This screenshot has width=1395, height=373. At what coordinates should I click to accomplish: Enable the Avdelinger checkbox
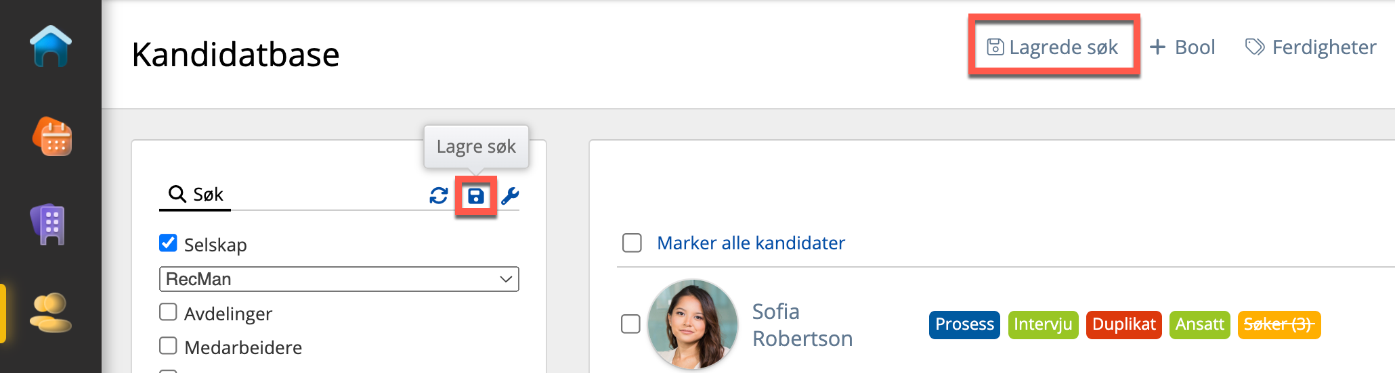click(x=168, y=312)
